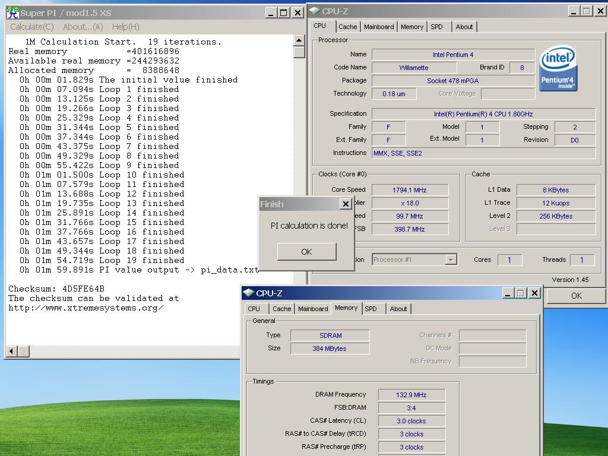The height and width of the screenshot is (456, 608).
Task: Minimize the lower CPU-Z Memory window
Action: (508, 293)
